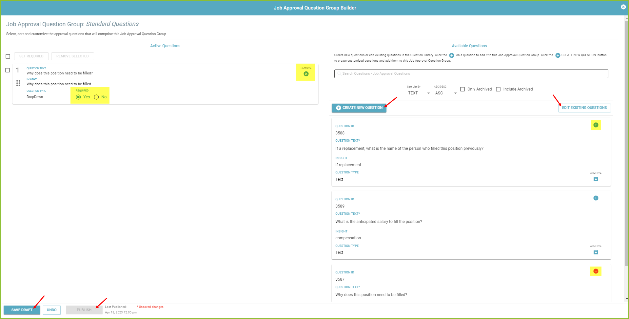Enable the Include Archived checkbox

[x=498, y=89]
